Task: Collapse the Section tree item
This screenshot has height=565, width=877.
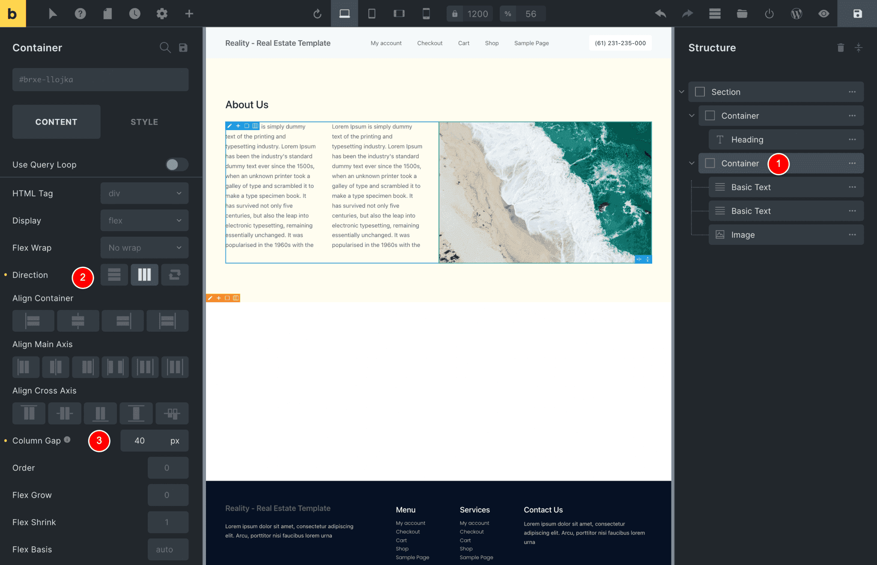Action: click(681, 92)
